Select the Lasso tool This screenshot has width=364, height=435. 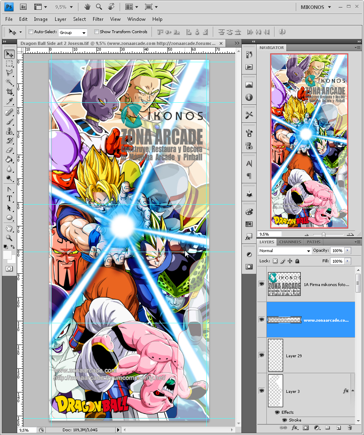coord(9,73)
